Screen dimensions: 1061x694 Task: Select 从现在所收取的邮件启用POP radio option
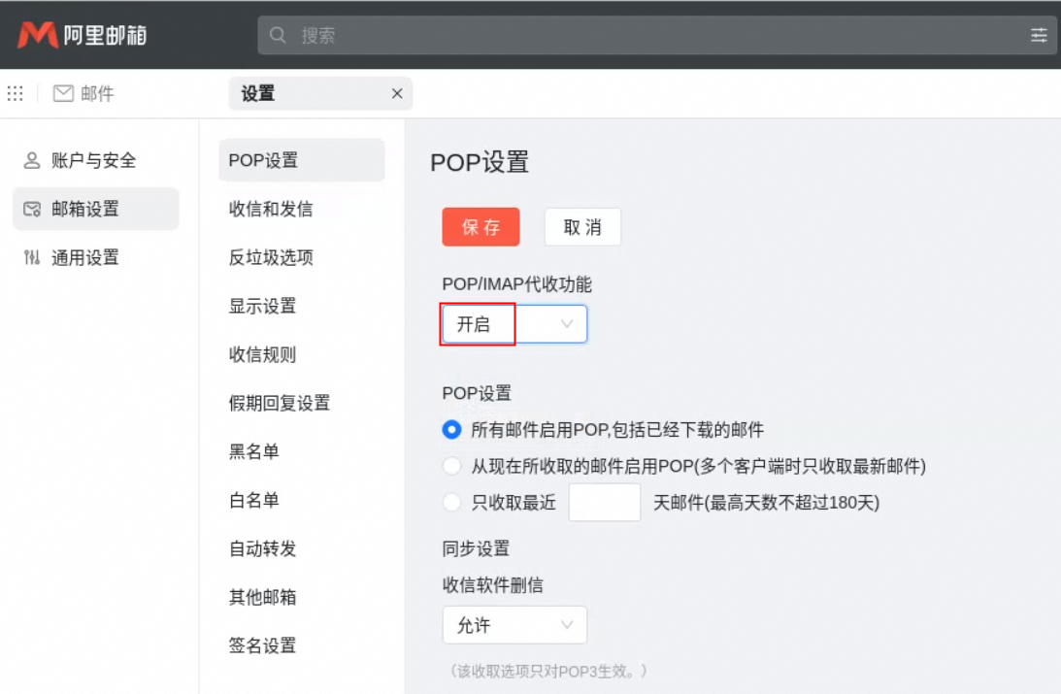coord(451,467)
